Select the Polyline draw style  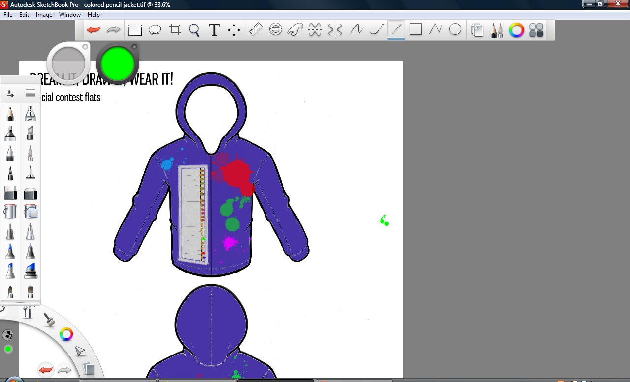tap(436, 29)
